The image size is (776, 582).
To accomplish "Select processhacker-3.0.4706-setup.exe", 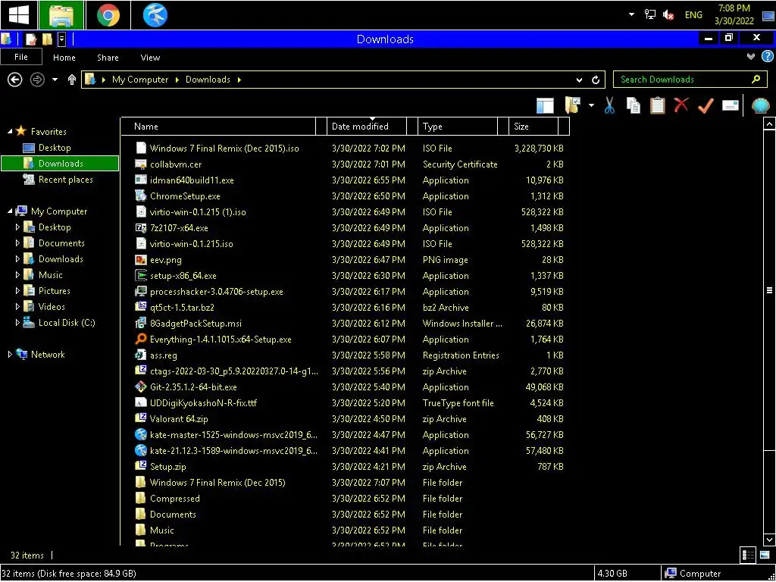I will pyautogui.click(x=216, y=292).
